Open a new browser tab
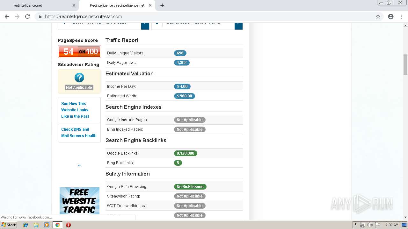This screenshot has height=229, width=408. 162,5
